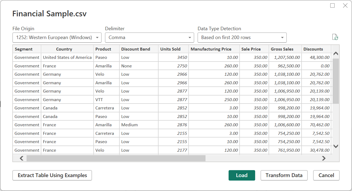Select the Segment column header

coord(27,49)
